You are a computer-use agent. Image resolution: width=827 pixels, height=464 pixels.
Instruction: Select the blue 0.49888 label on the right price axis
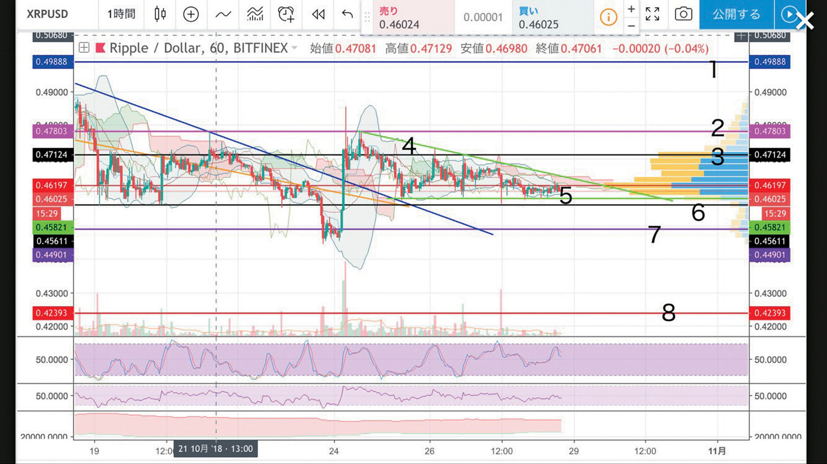click(x=770, y=62)
